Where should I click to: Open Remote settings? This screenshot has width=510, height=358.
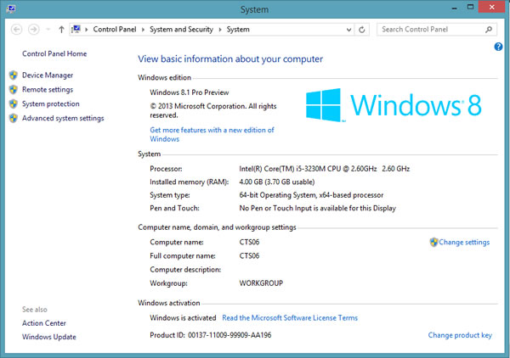point(48,90)
